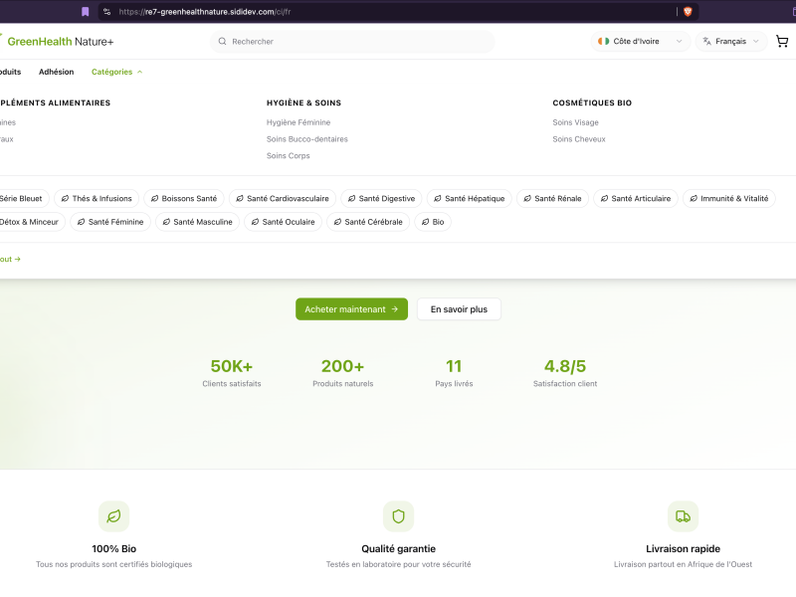Screen dimensions: 796x597
Task: Click the search magnifier icon
Action: pyautogui.click(x=223, y=42)
